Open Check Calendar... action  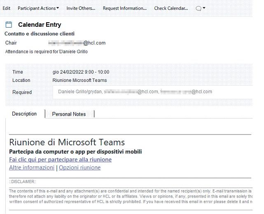coord(171,8)
